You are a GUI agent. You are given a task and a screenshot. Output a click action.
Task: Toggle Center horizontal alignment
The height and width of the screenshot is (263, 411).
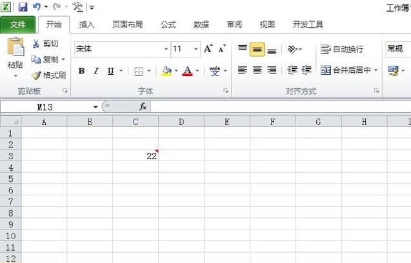click(x=257, y=70)
